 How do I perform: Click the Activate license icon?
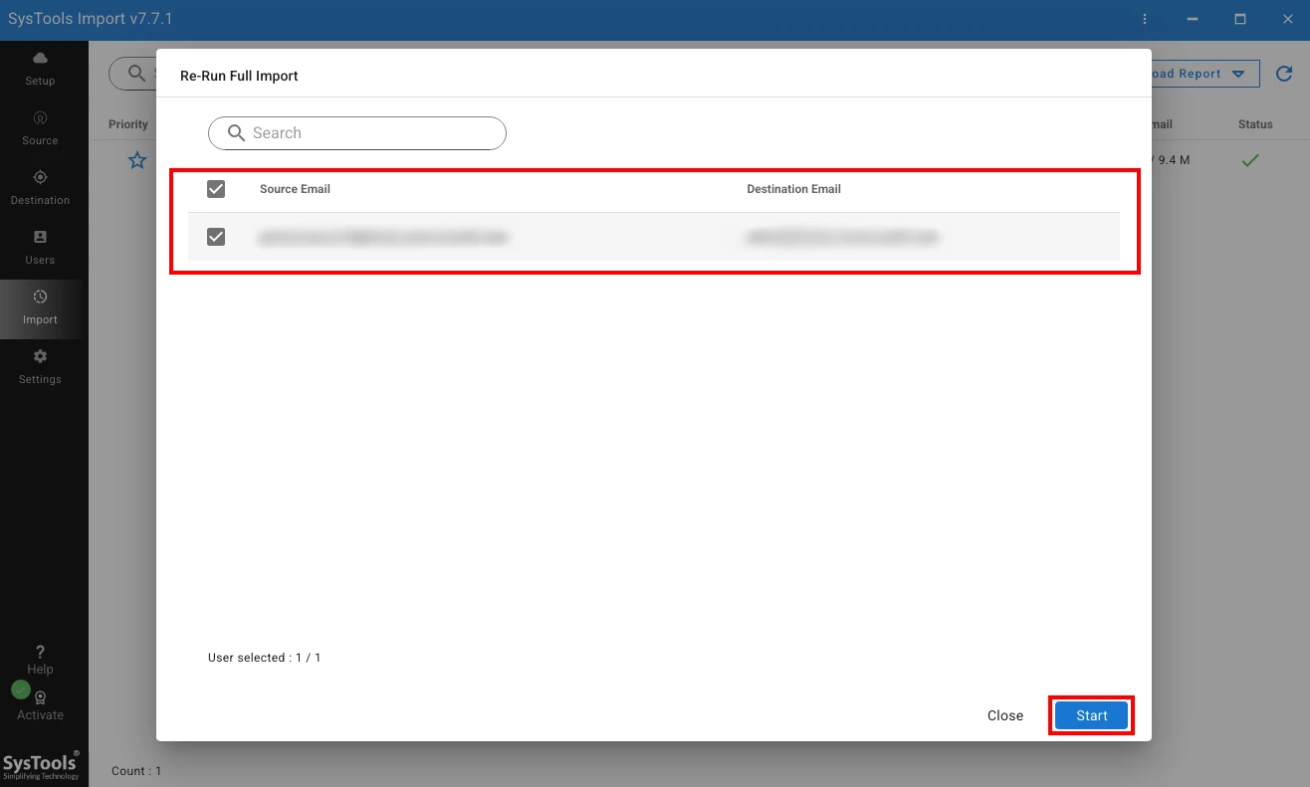click(x=40, y=698)
